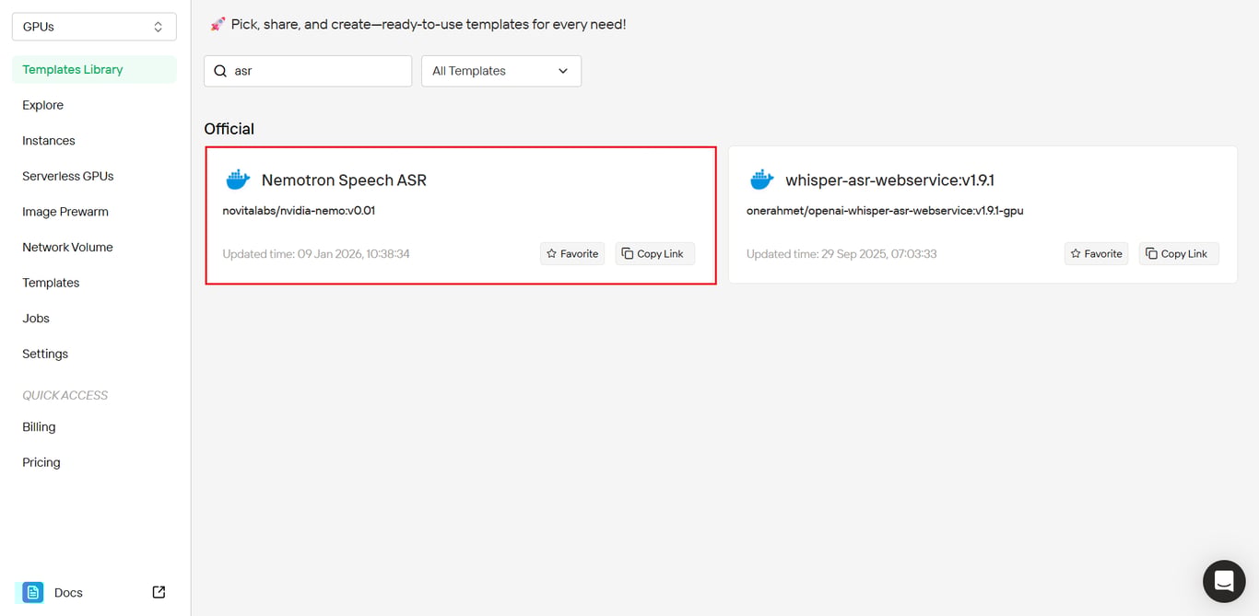Click the chevron of All Templates dropdown
This screenshot has width=1259, height=616.
pos(563,71)
